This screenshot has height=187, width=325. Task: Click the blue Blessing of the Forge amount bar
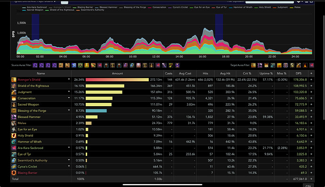[x=96, y=111]
